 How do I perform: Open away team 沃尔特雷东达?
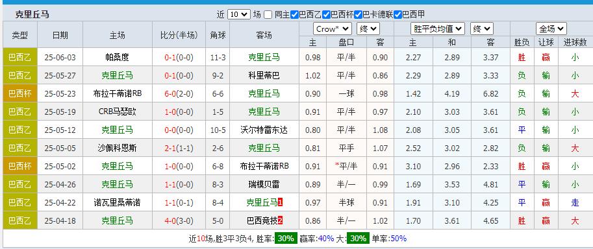[x=264, y=130]
